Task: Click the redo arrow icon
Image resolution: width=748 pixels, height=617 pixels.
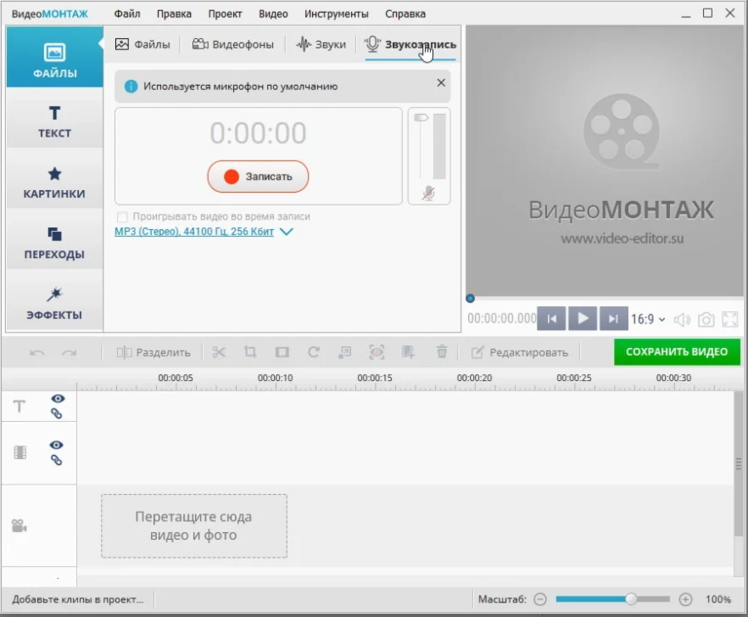Action: [70, 353]
